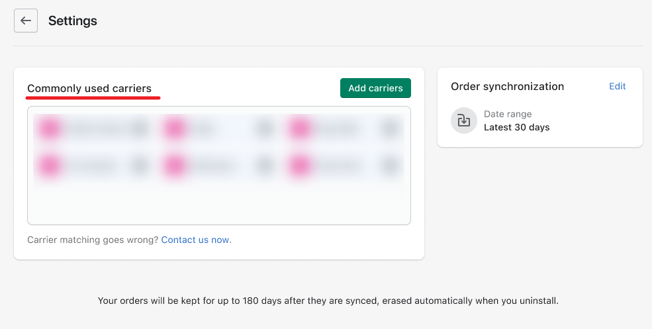The height and width of the screenshot is (329, 652).
Task: Click the Commonly used carriers heading
Action: (89, 88)
